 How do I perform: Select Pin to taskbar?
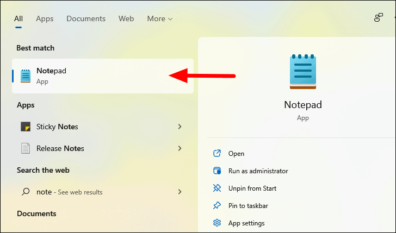pos(248,206)
